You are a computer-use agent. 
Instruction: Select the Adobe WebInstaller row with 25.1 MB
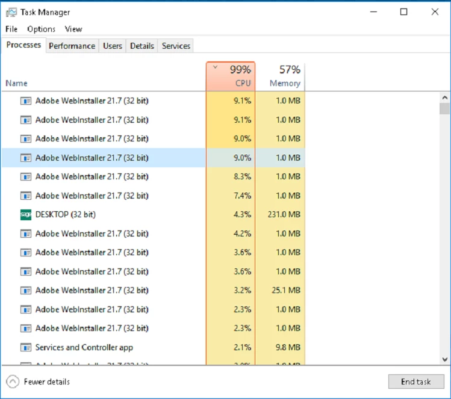tap(154, 290)
